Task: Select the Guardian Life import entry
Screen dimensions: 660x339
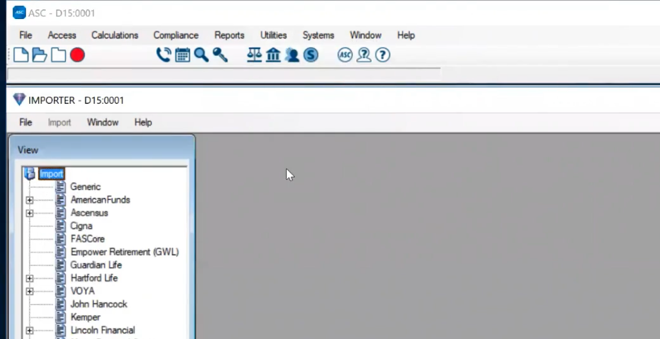Action: 96,265
